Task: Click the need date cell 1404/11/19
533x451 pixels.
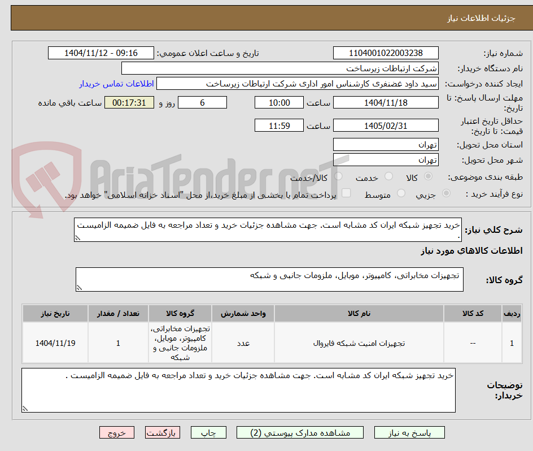Action: coord(55,343)
